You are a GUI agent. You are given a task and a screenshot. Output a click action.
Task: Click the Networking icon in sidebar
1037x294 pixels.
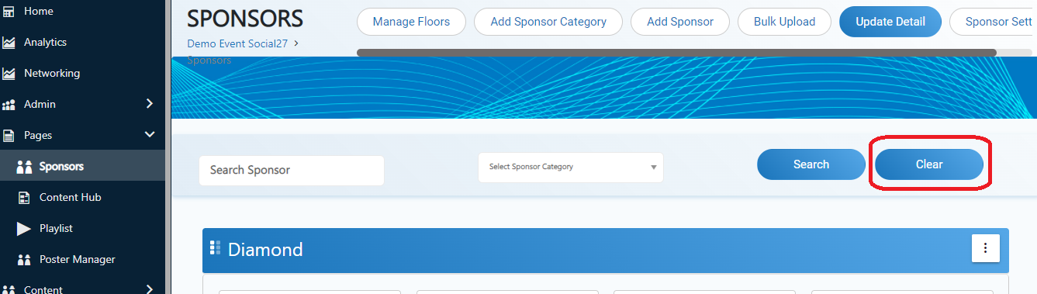coord(9,74)
